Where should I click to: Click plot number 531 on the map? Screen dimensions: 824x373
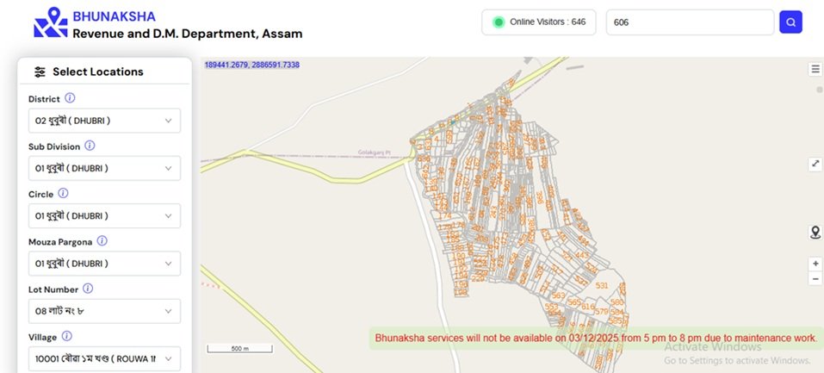tap(602, 286)
